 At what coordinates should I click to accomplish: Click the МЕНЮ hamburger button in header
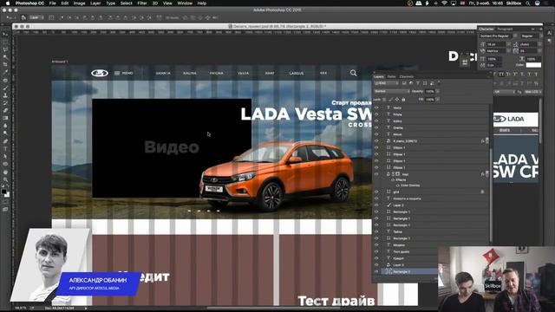click(x=123, y=73)
